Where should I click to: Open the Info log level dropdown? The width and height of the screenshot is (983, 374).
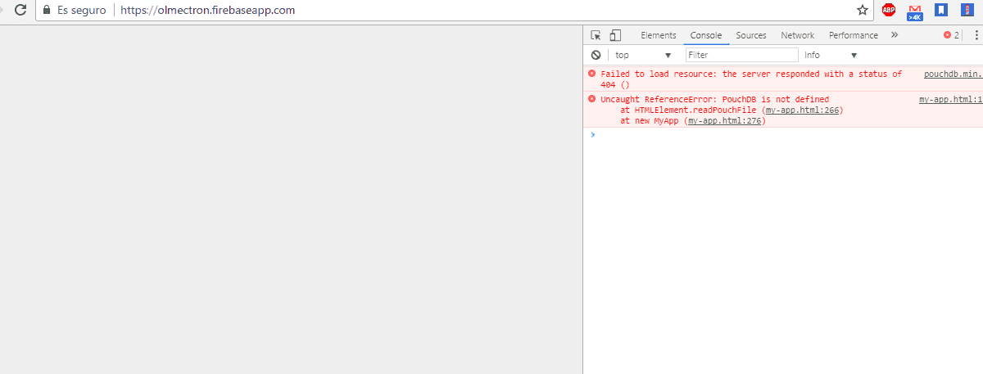(x=831, y=55)
